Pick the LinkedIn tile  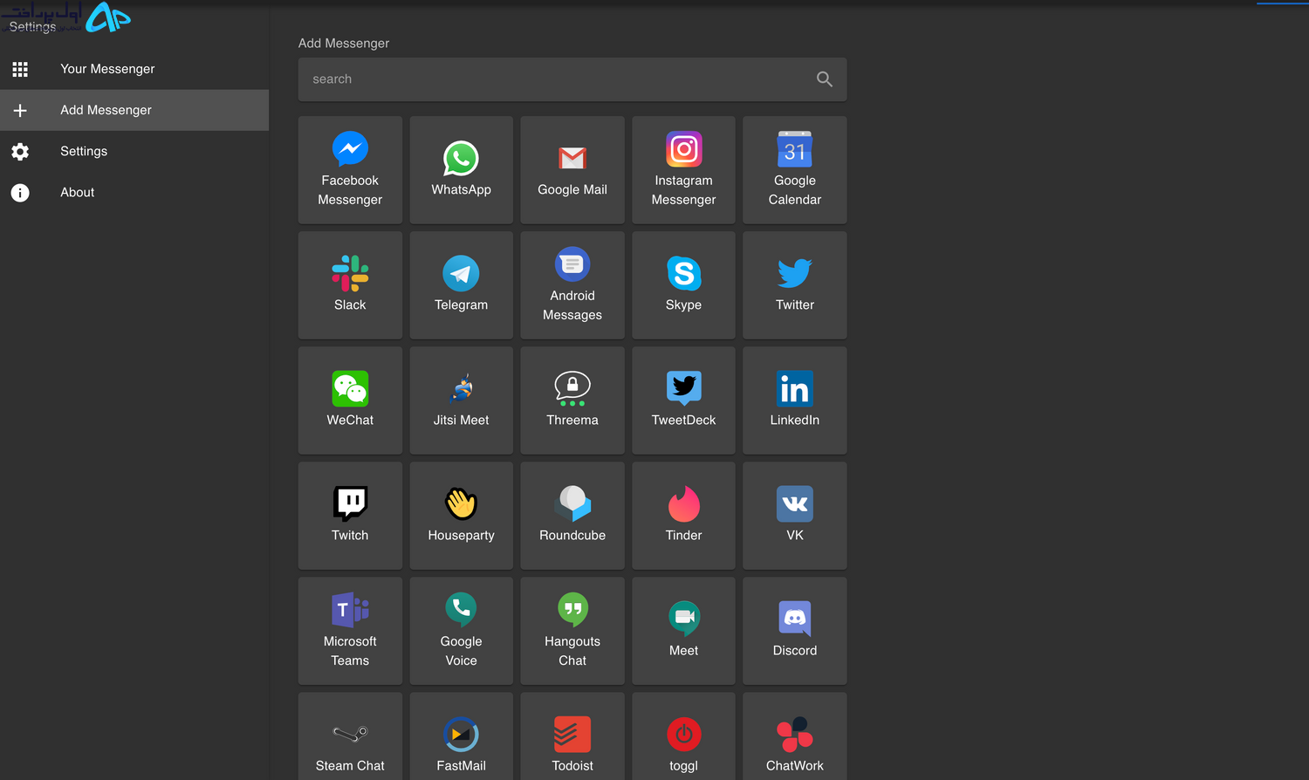tap(795, 400)
